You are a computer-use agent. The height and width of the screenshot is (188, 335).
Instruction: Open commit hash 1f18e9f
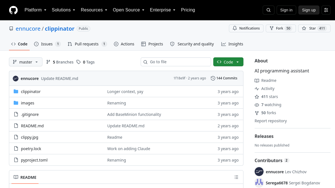(179, 78)
